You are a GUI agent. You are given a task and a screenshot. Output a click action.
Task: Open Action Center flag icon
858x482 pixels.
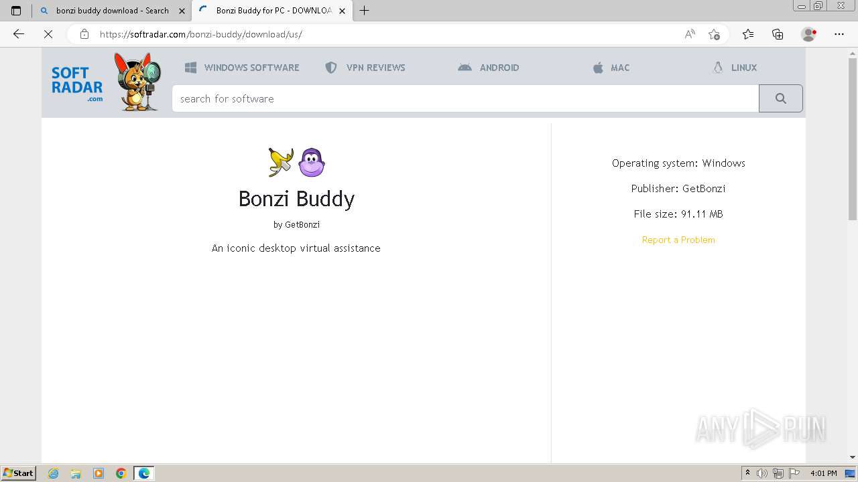coord(794,473)
